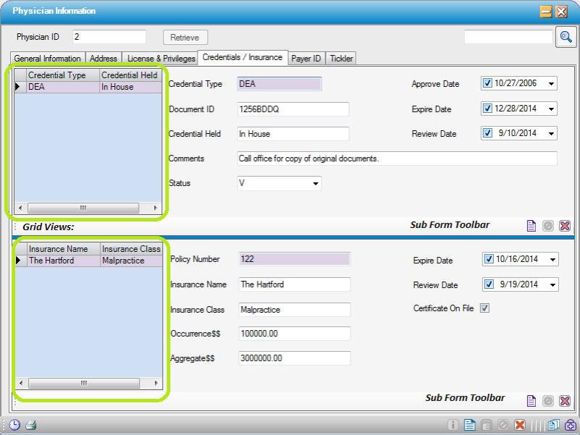The width and height of the screenshot is (580, 435).
Task: Click the clock icon at bottom left corner
Action: (13, 426)
